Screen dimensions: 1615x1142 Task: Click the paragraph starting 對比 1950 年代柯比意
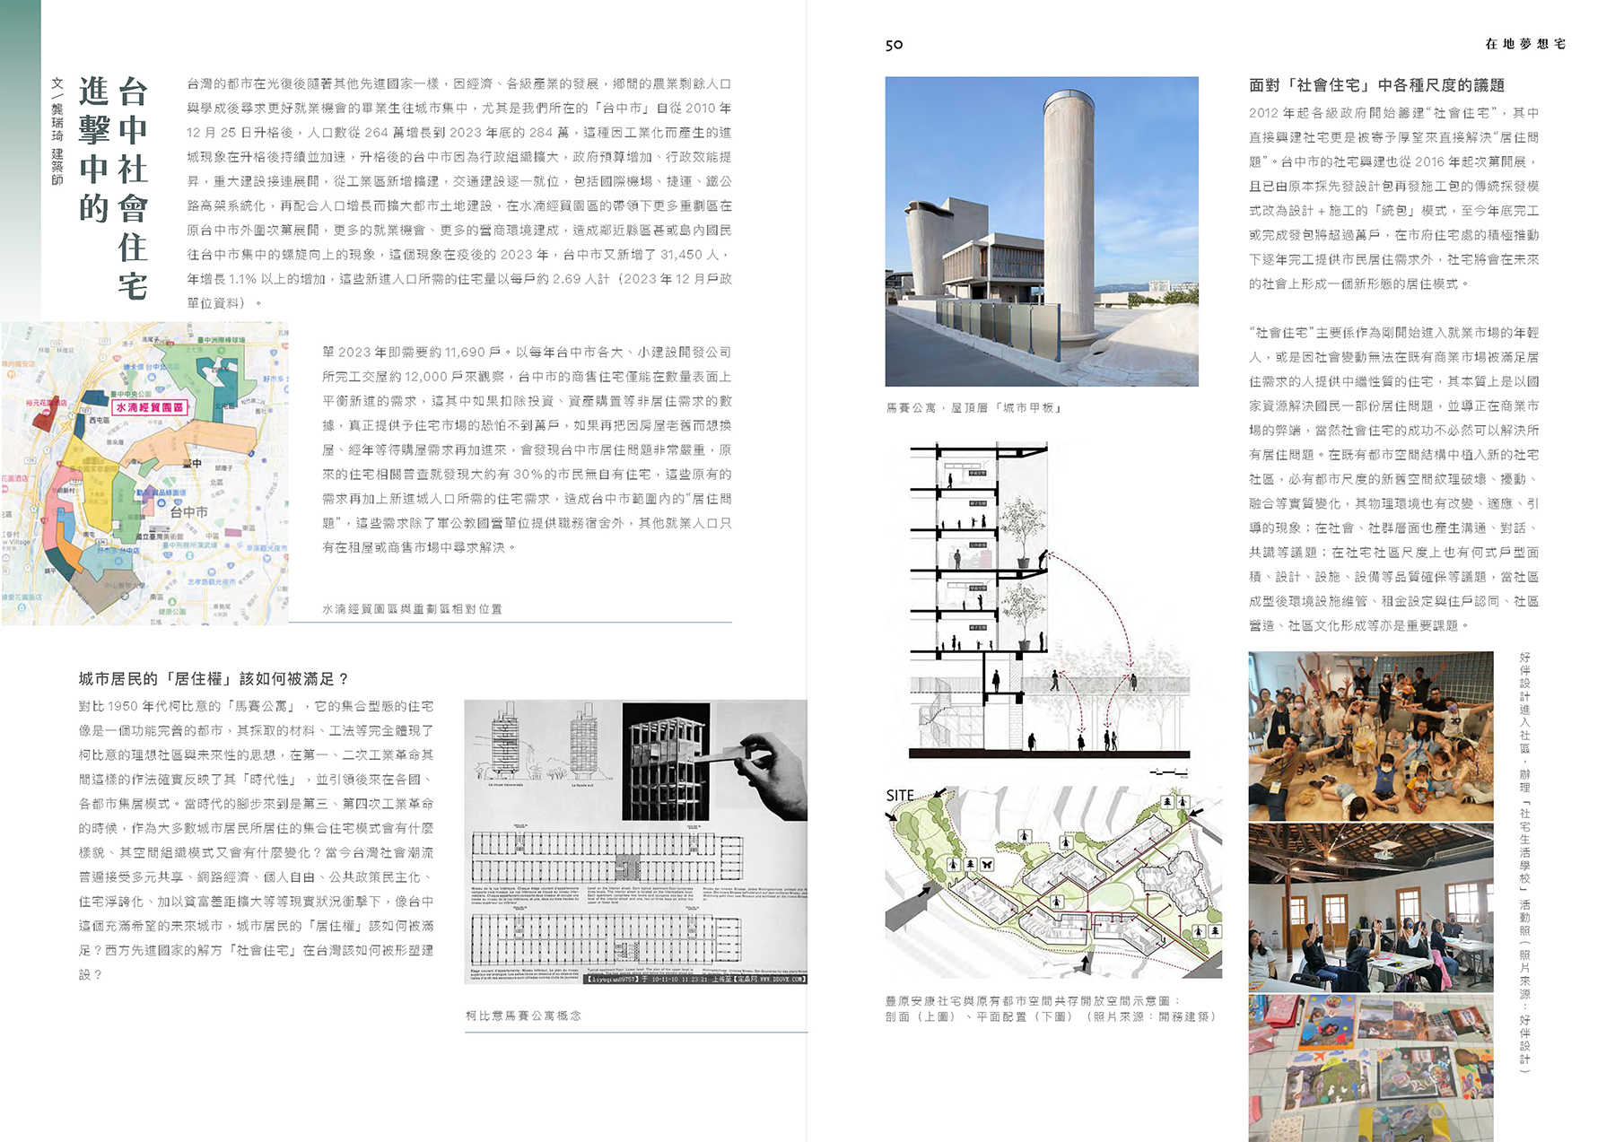pyautogui.click(x=256, y=841)
